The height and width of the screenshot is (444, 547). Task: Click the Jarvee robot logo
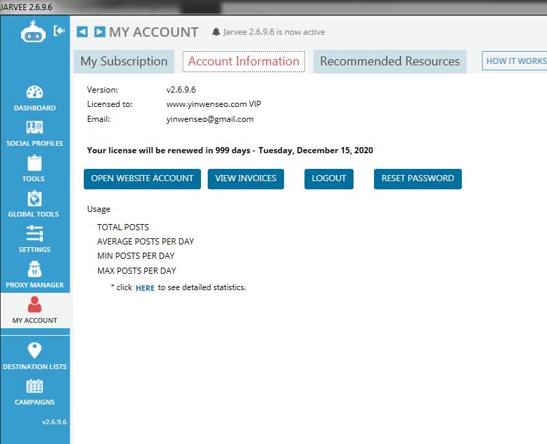33,31
